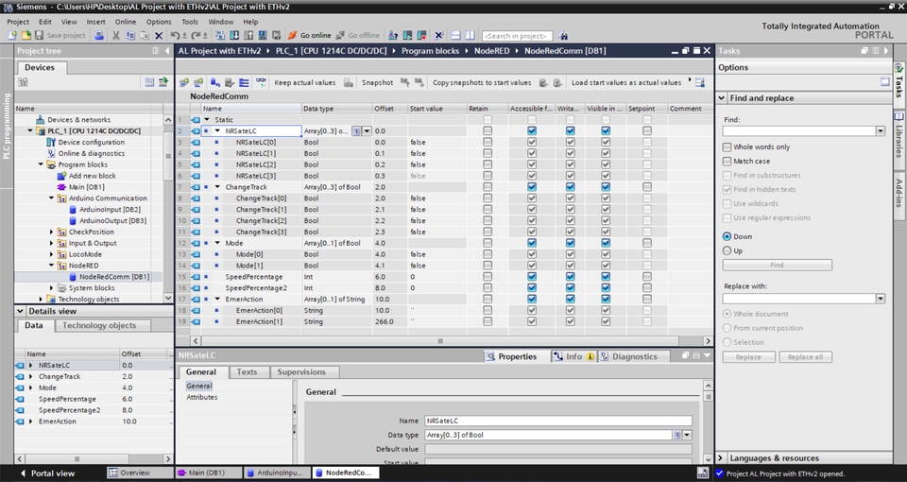Click the Compile icon in main toolbar
Viewport: 907px width, 482px height.
coord(220,35)
